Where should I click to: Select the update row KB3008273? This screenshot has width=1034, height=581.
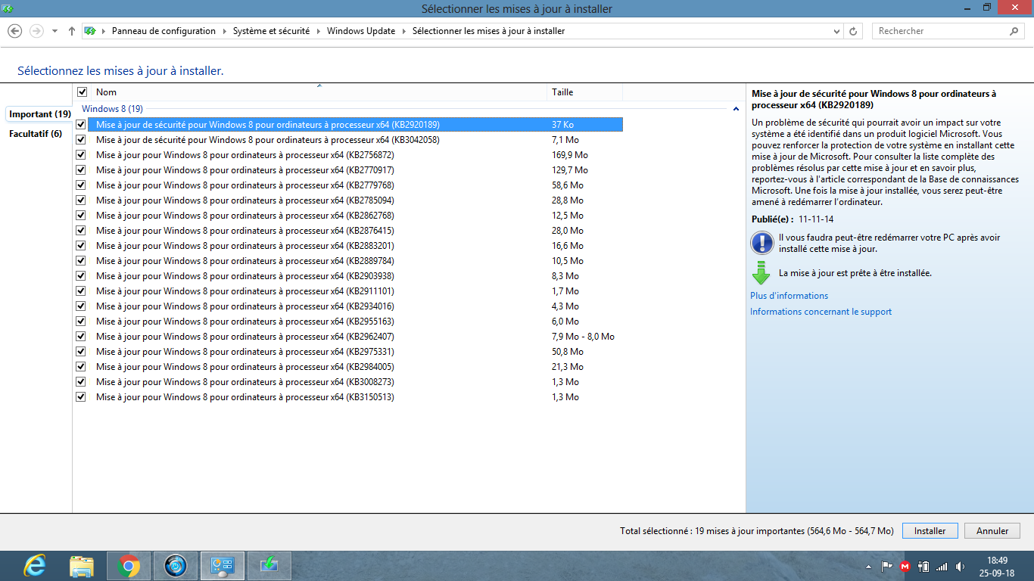pyautogui.click(x=355, y=381)
